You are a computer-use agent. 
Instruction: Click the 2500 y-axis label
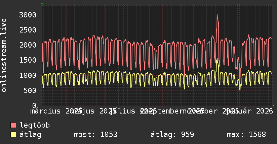(28, 30)
